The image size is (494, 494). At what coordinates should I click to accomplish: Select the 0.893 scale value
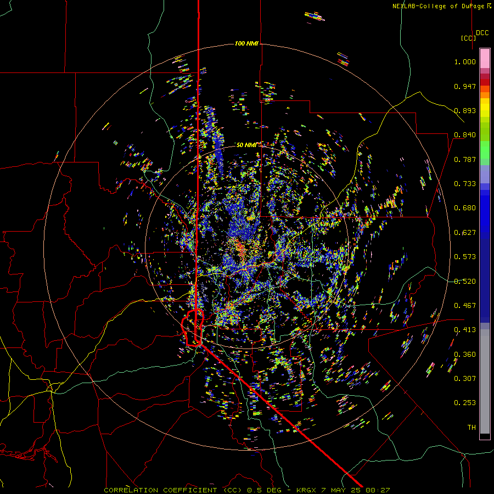[465, 110]
